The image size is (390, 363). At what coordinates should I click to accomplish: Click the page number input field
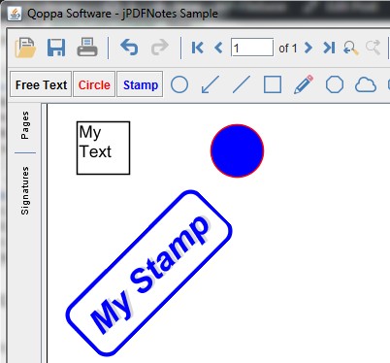[x=252, y=48]
